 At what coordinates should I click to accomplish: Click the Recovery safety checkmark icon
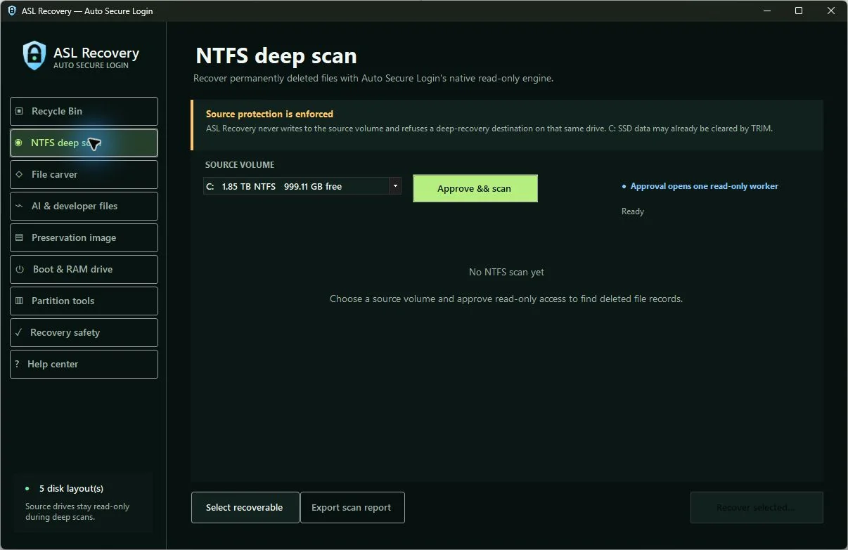click(x=18, y=332)
